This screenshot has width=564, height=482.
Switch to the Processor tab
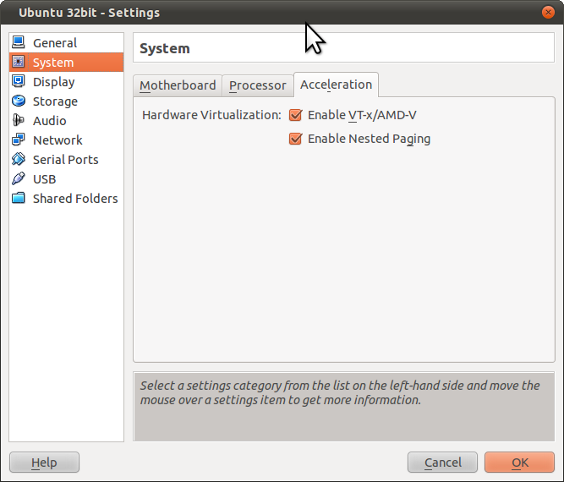[x=257, y=85]
